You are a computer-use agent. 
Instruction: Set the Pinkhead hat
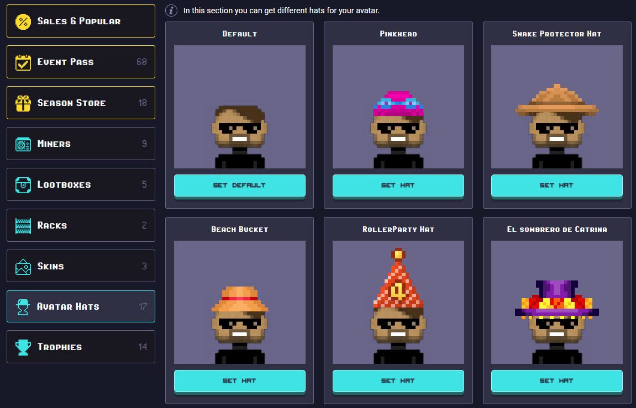click(398, 186)
